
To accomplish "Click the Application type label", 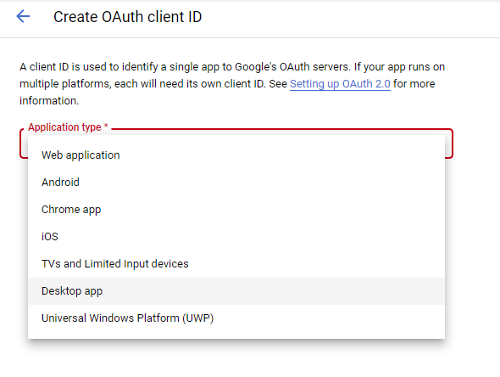I will click(64, 127).
